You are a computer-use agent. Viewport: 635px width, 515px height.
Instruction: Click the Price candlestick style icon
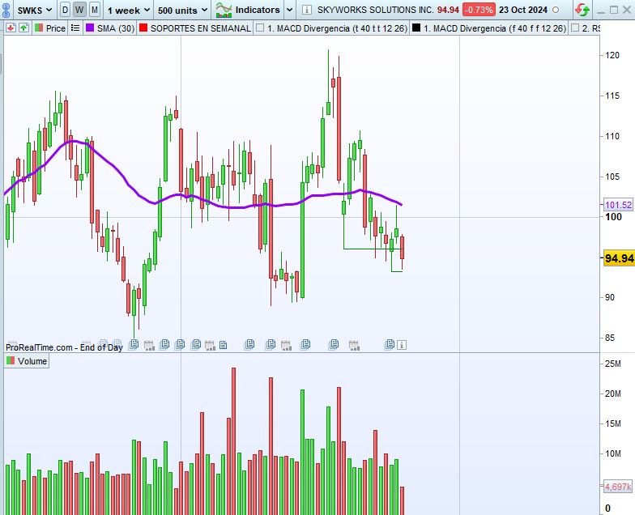(39, 28)
